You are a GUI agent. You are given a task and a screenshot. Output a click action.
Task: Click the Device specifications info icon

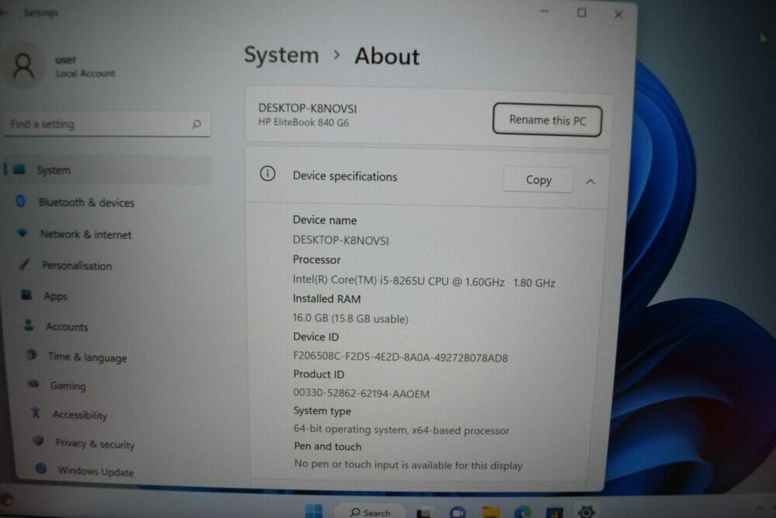268,174
